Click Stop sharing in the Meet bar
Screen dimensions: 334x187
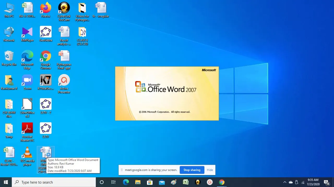(x=192, y=170)
